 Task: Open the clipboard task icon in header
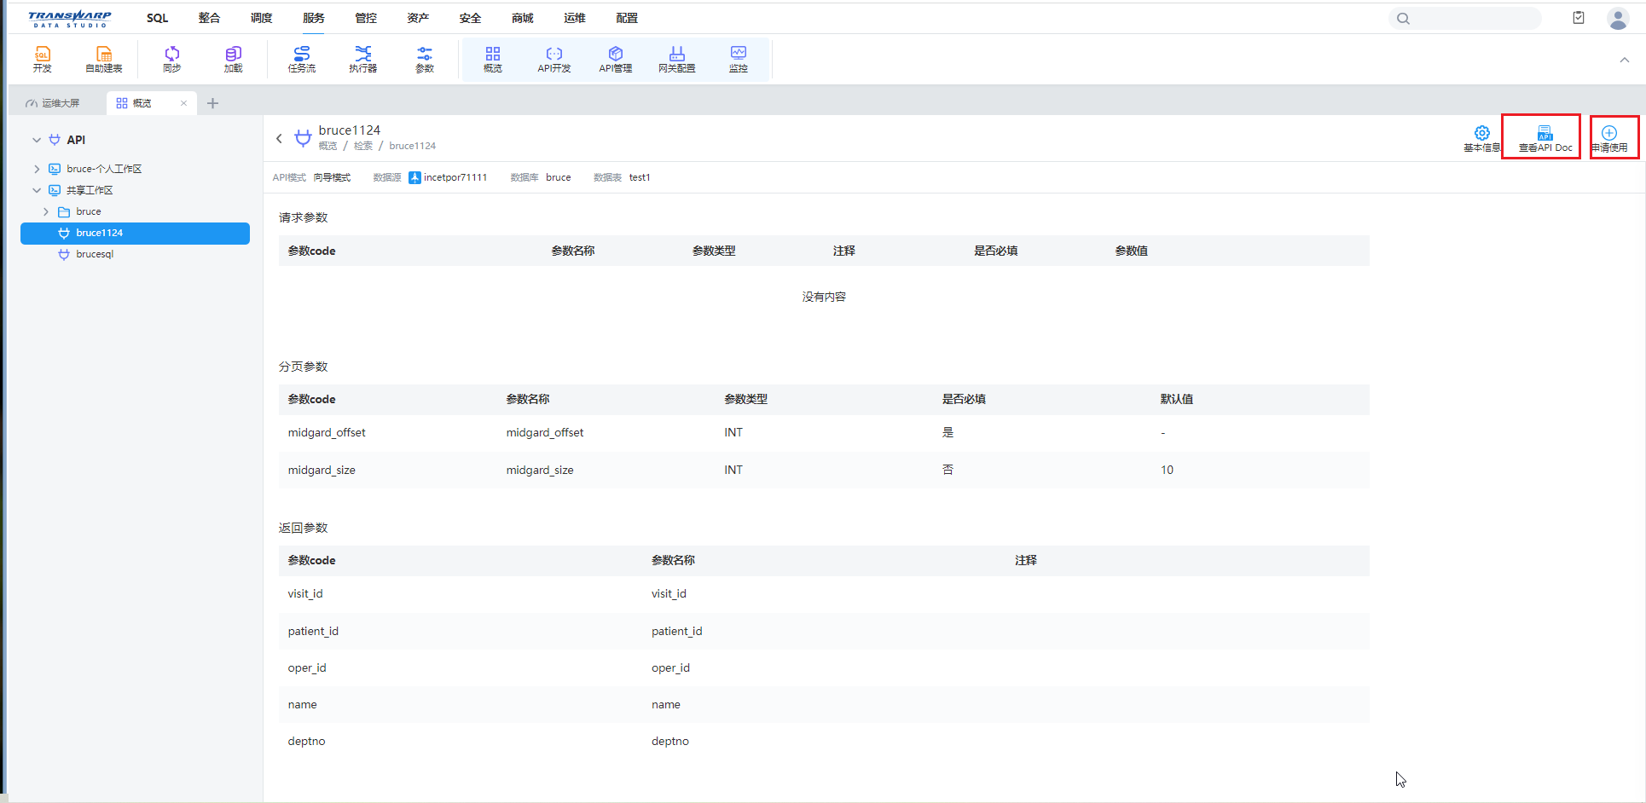click(1579, 18)
